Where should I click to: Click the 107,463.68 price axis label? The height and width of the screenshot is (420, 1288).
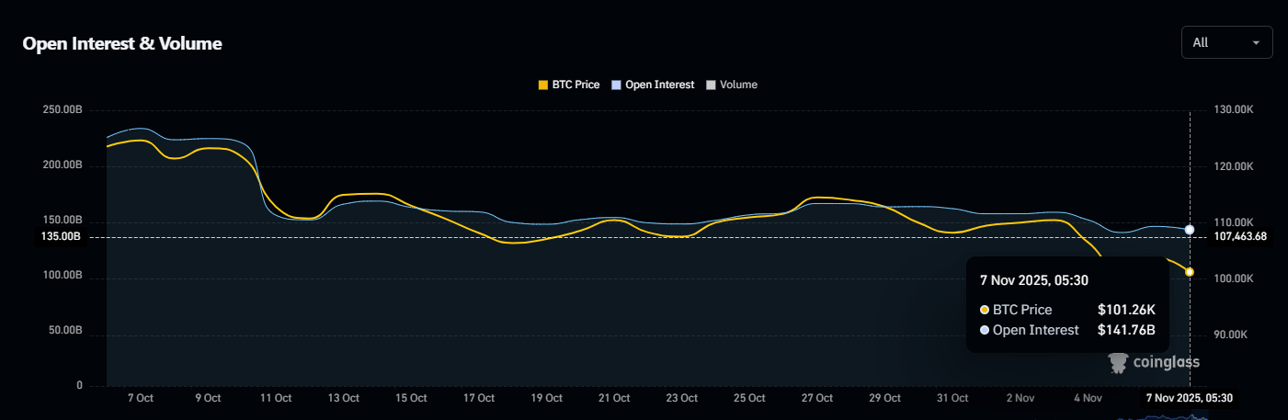(1240, 236)
